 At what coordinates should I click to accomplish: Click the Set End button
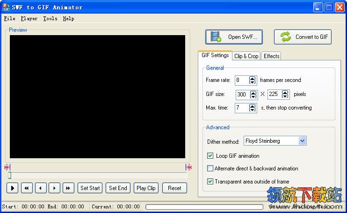coord(118,188)
